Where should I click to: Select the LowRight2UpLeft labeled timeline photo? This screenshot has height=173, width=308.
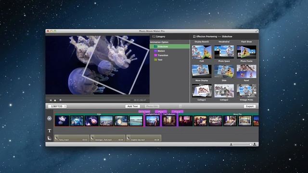coord(153,121)
